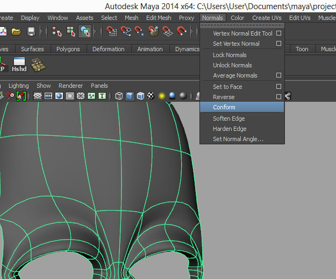Enable snap to points magnet icon
336x279 pixels.
[x=139, y=31]
